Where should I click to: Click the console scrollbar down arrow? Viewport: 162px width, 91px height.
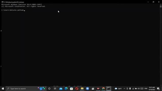[x=161, y=85]
